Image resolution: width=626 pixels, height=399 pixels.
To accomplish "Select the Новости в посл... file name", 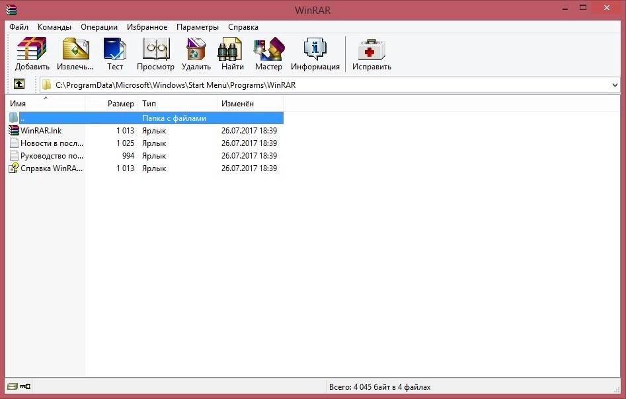I will click(52, 143).
